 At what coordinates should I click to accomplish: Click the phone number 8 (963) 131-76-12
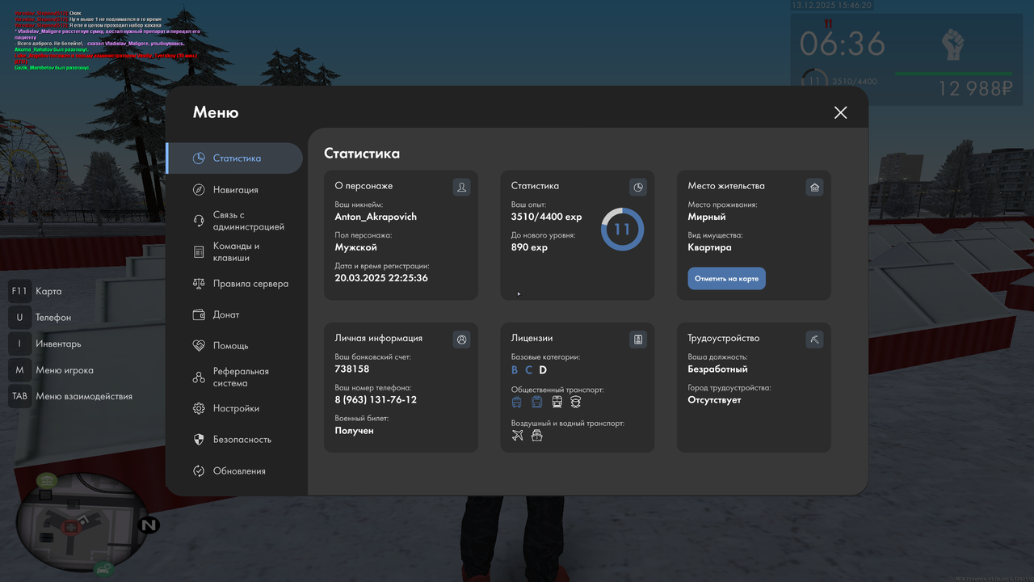click(x=376, y=400)
